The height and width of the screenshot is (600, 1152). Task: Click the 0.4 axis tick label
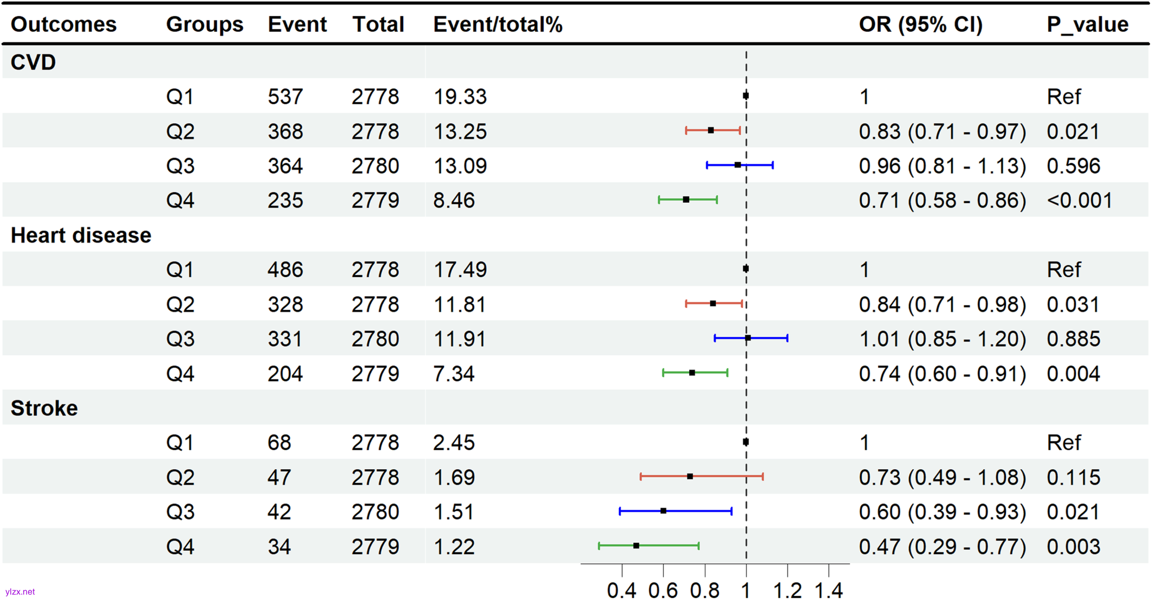621,590
